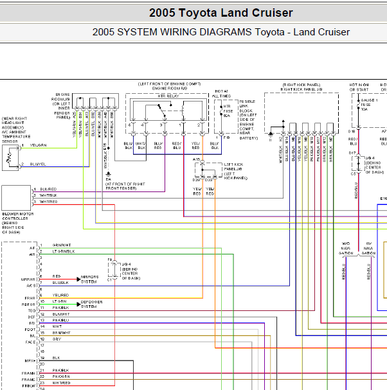
Task: Click the thermistor symbol in ambient temperature sensor
Action: click(x=10, y=158)
